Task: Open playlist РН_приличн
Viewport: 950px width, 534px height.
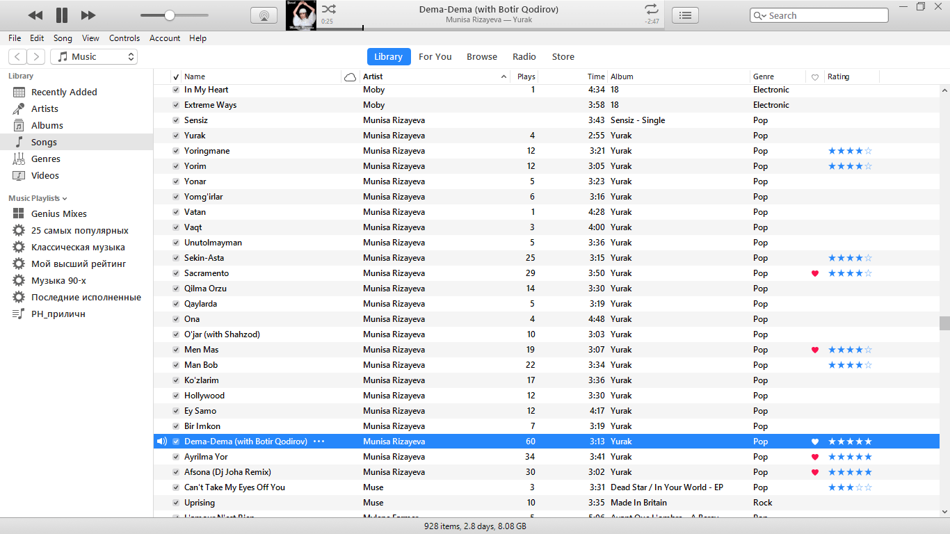Action: pyautogui.click(x=58, y=314)
